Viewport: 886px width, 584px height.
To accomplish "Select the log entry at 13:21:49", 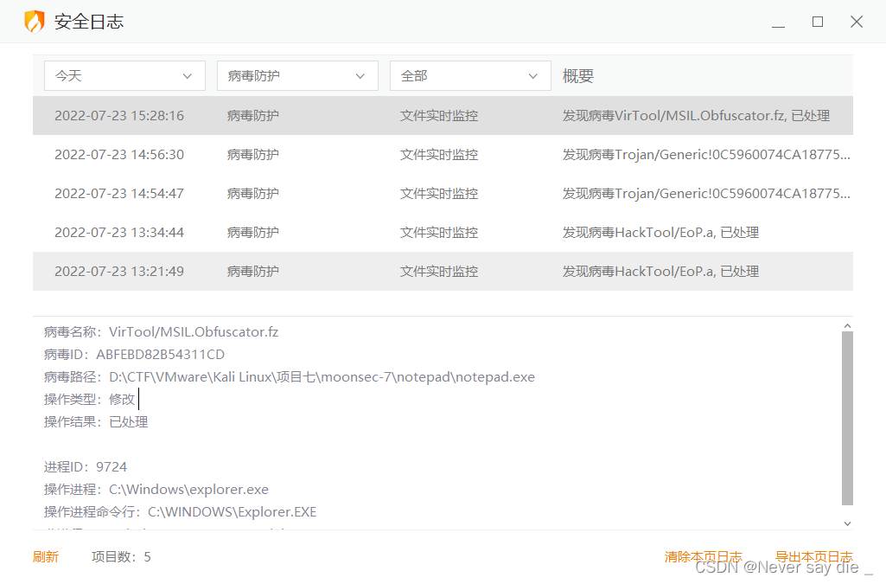I will pos(443,272).
